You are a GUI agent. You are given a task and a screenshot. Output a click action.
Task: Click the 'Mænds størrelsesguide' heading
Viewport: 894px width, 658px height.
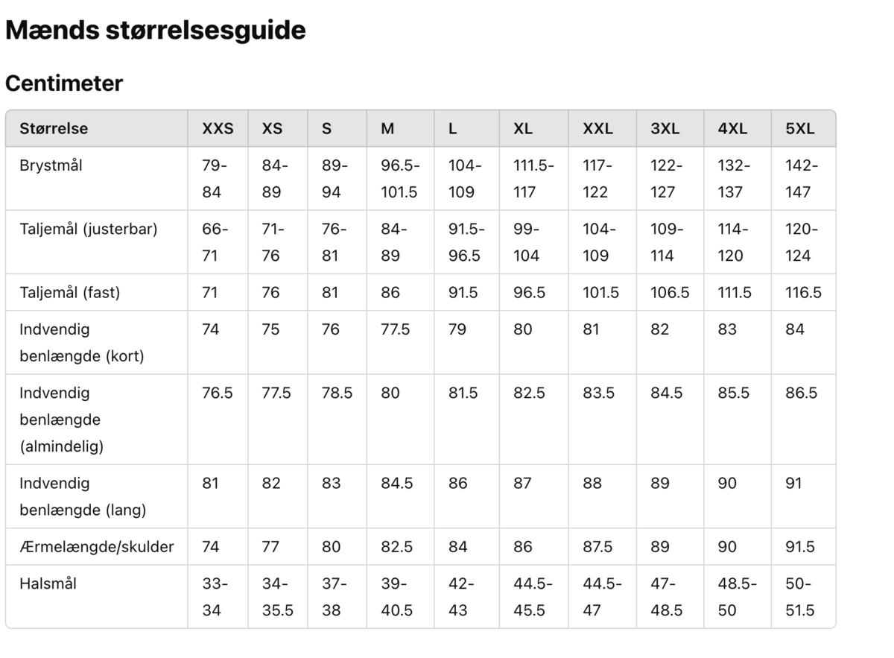155,31
